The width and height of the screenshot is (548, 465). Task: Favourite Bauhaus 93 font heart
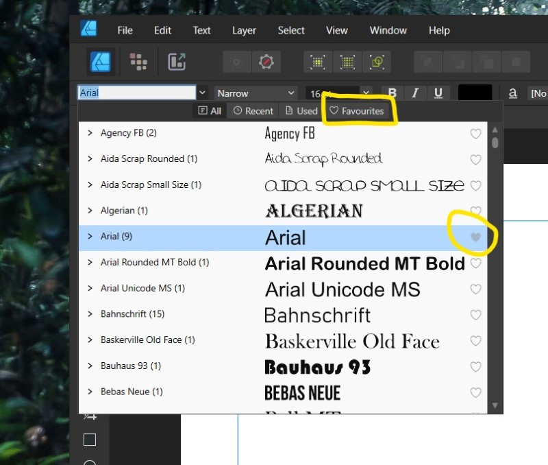(x=475, y=367)
